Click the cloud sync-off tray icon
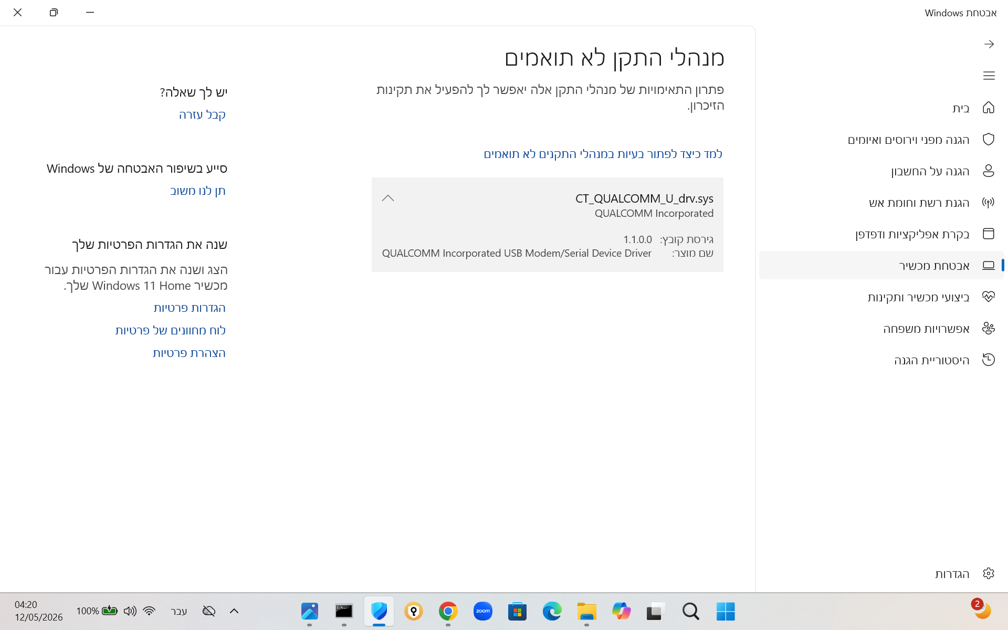Viewport: 1008px width, 630px height. (x=209, y=611)
